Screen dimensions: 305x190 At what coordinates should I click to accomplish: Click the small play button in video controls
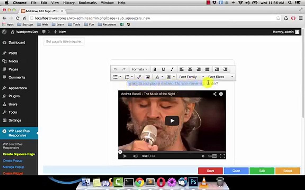[x=125, y=156]
